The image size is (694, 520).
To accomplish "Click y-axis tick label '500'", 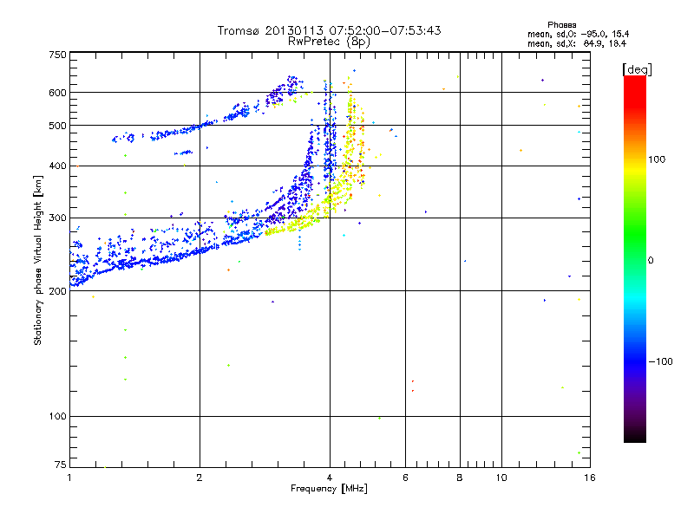I will [x=58, y=126].
